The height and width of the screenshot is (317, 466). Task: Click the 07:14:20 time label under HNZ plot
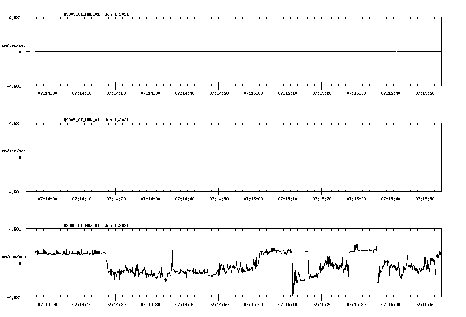(116, 304)
